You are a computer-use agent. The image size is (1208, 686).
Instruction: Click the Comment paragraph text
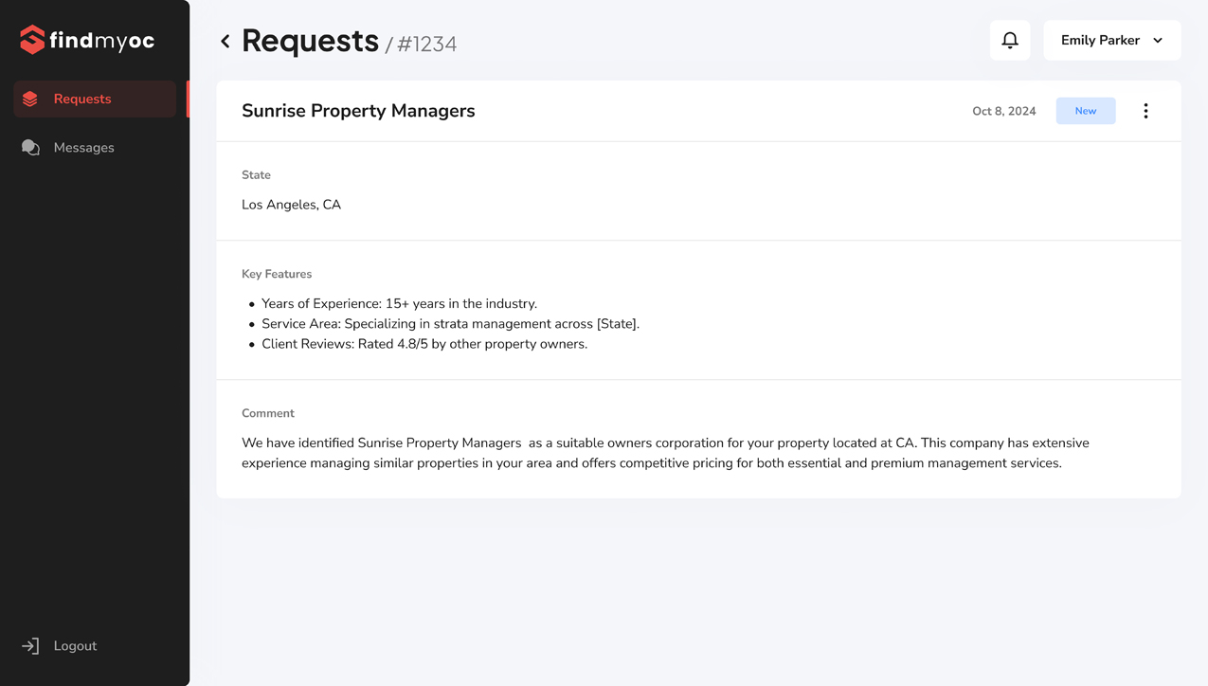665,453
